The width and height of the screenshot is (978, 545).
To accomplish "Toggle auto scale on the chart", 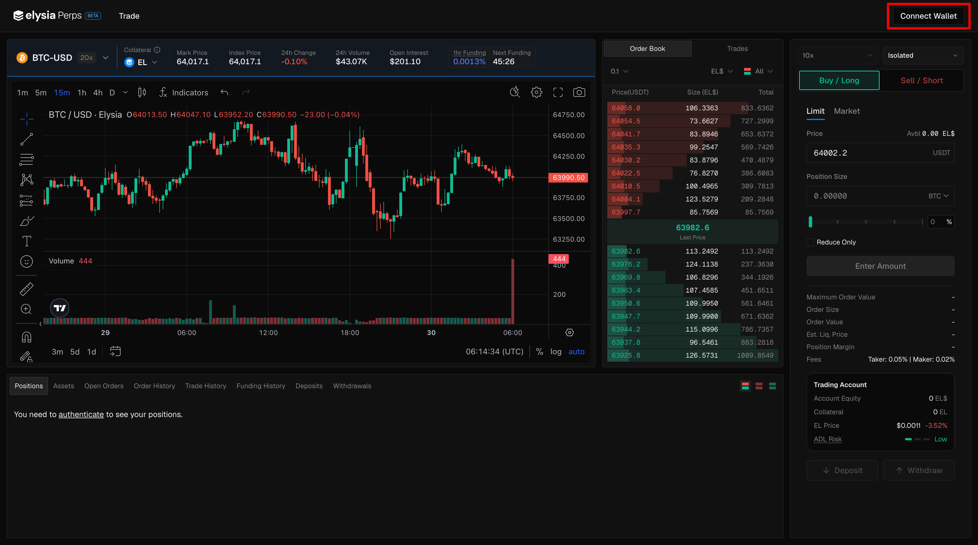I will click(x=576, y=351).
